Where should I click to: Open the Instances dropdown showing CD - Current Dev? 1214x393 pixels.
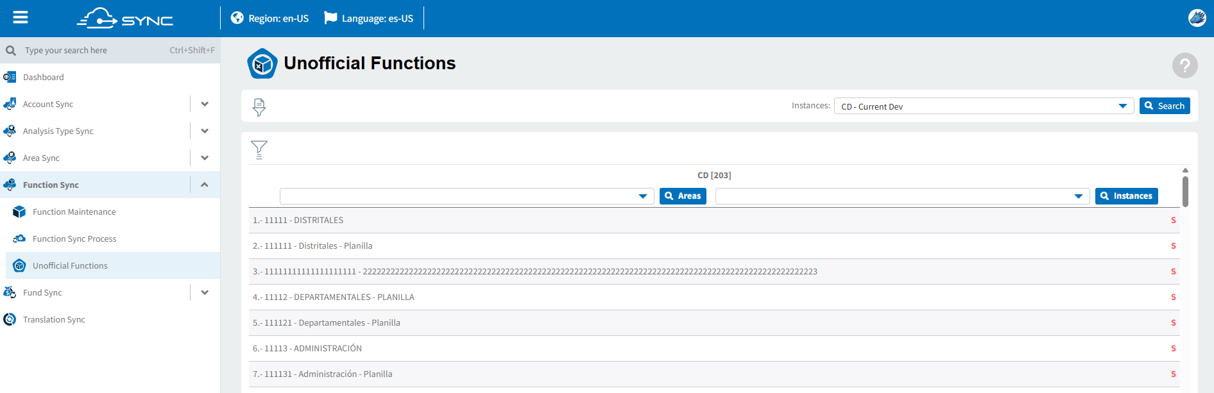984,106
